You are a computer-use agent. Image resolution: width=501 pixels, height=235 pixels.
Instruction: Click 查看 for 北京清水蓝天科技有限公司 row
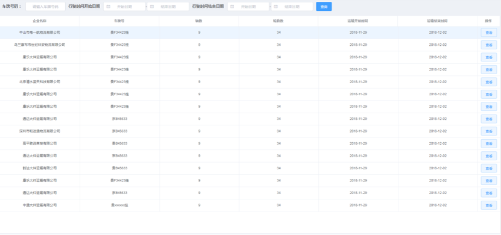(489, 82)
